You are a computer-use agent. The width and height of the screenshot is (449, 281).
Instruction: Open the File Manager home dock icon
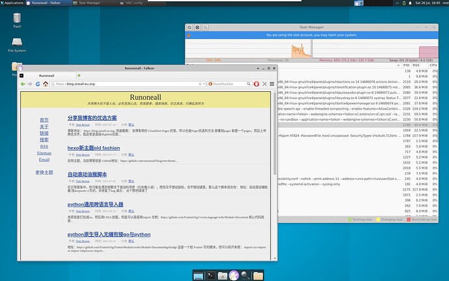[x=223, y=276]
